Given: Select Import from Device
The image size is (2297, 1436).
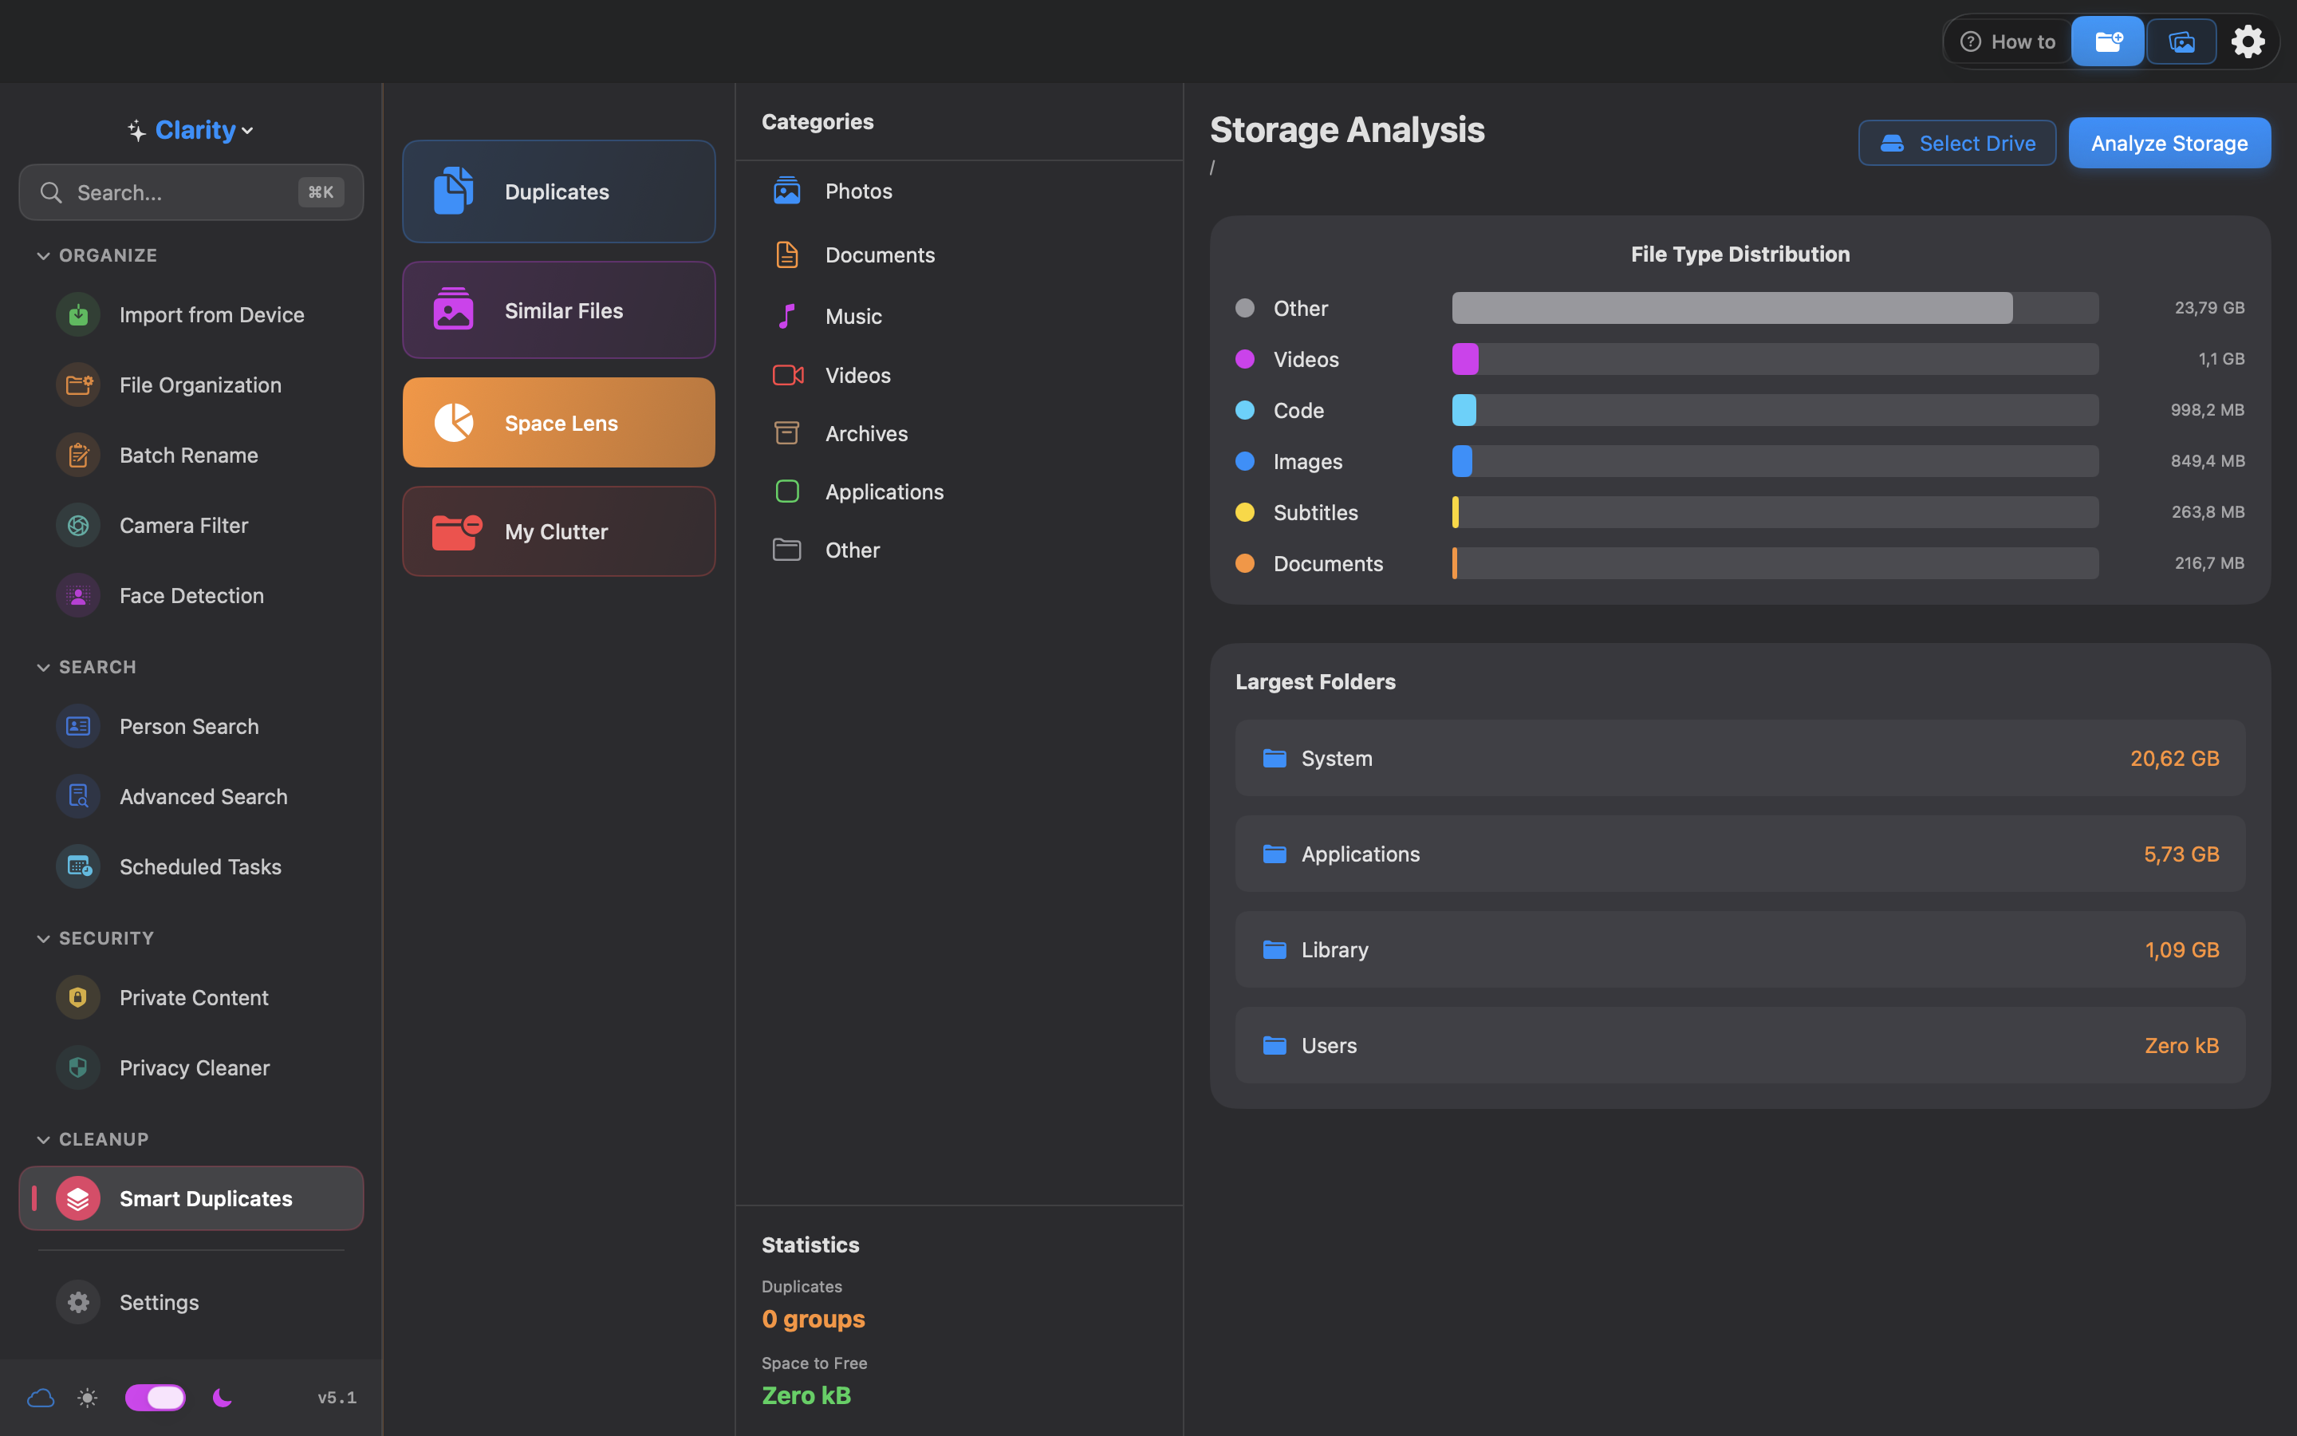Looking at the screenshot, I should pyautogui.click(x=211, y=314).
